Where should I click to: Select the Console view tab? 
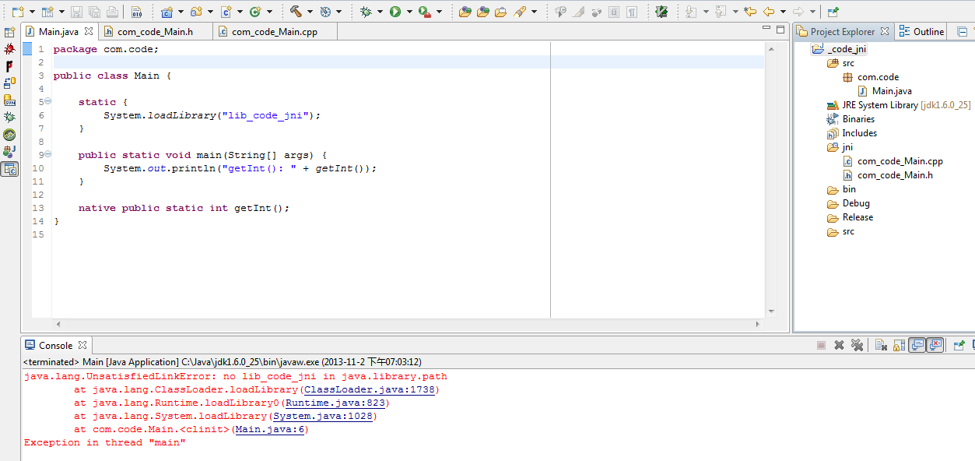[x=56, y=345]
